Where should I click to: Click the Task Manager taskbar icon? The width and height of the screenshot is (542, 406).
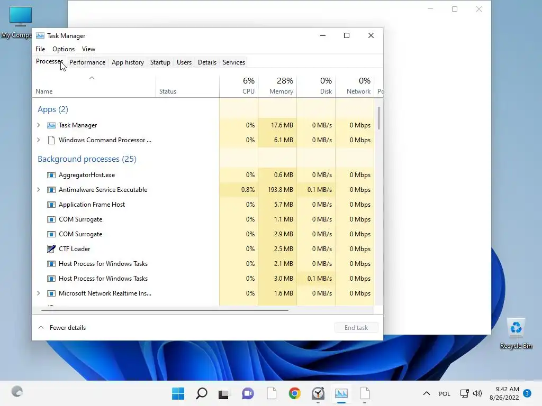(341, 393)
